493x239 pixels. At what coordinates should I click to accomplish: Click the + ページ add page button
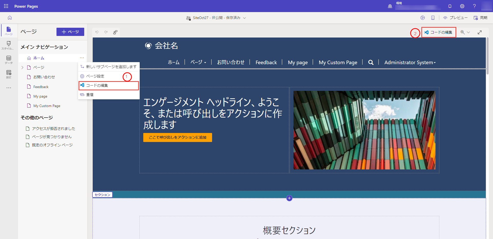[x=70, y=32]
